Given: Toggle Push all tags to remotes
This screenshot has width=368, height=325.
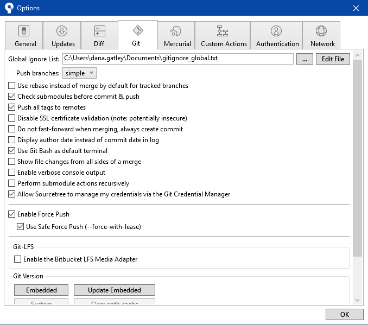Looking at the screenshot, I should [12, 107].
